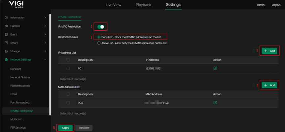Add a new entry to IP Address List
Screen dimensions: 285x132
tap(269, 51)
